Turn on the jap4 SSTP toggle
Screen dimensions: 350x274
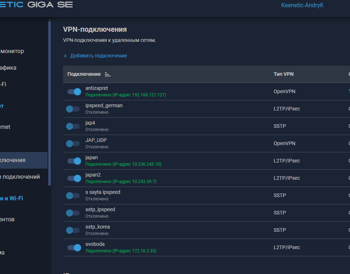tap(73, 126)
